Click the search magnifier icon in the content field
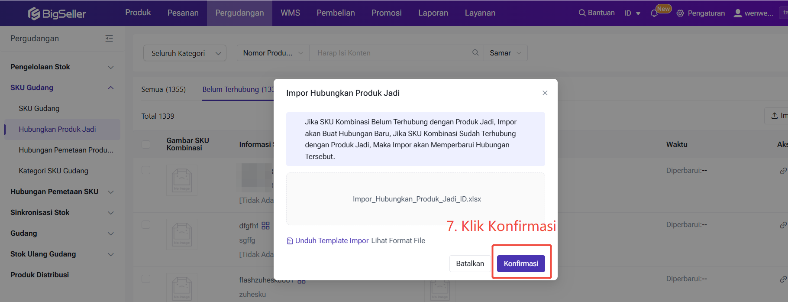Viewport: 788px width, 302px height. pyautogui.click(x=475, y=52)
